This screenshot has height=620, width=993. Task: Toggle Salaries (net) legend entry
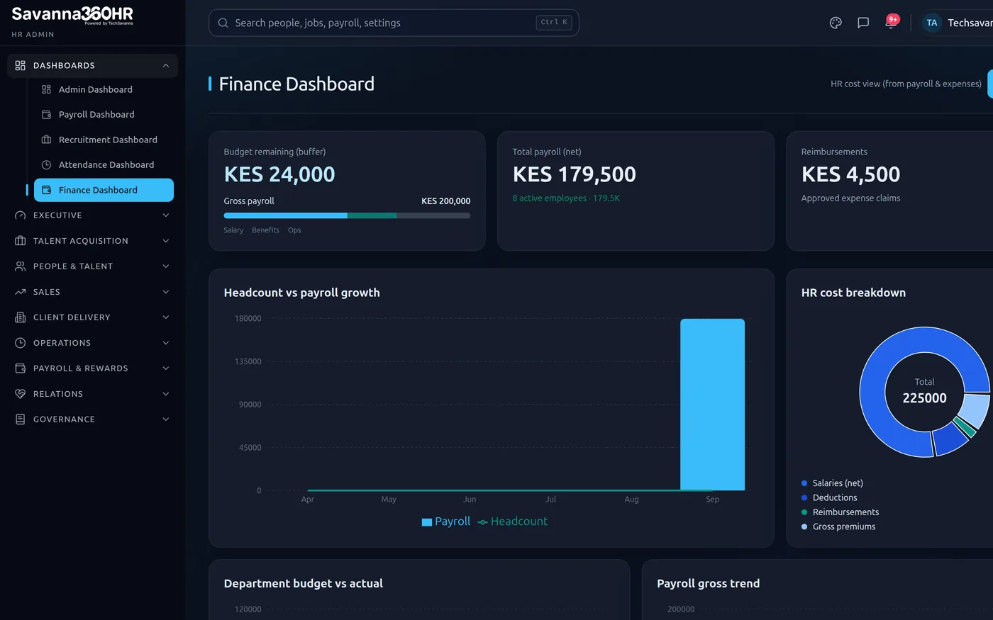pos(832,483)
